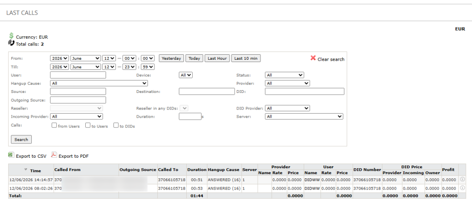Screen dimensions: 472x212
Task: Click the Today button
Action: pyautogui.click(x=195, y=58)
